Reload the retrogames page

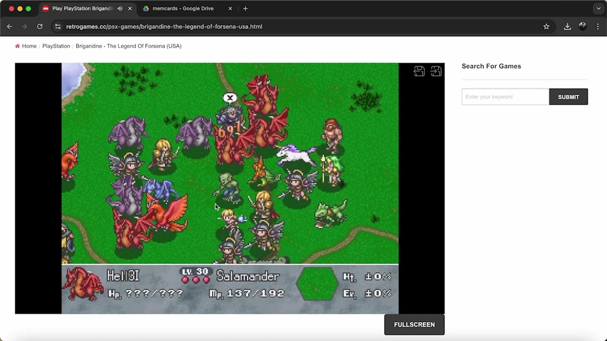(x=40, y=27)
